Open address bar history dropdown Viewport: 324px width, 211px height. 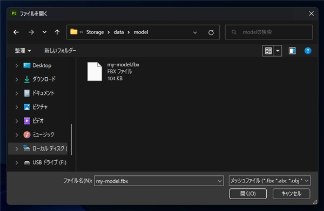195,32
